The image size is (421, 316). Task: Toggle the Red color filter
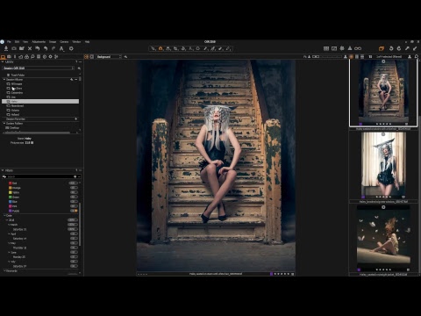74,183
